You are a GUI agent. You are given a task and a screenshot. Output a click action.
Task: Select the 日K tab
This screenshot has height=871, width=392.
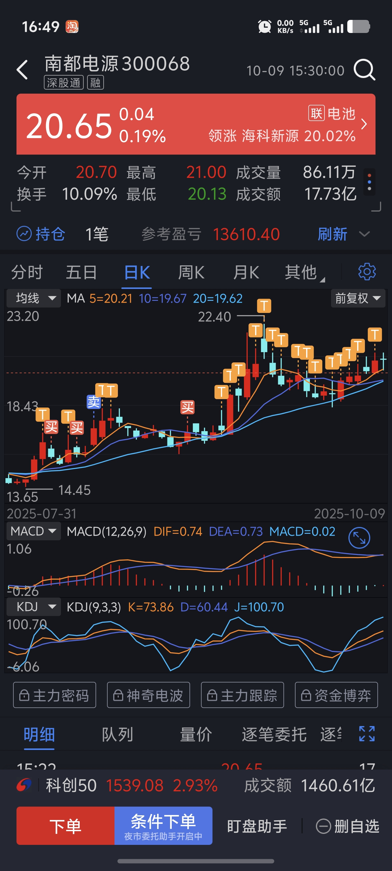click(x=137, y=272)
